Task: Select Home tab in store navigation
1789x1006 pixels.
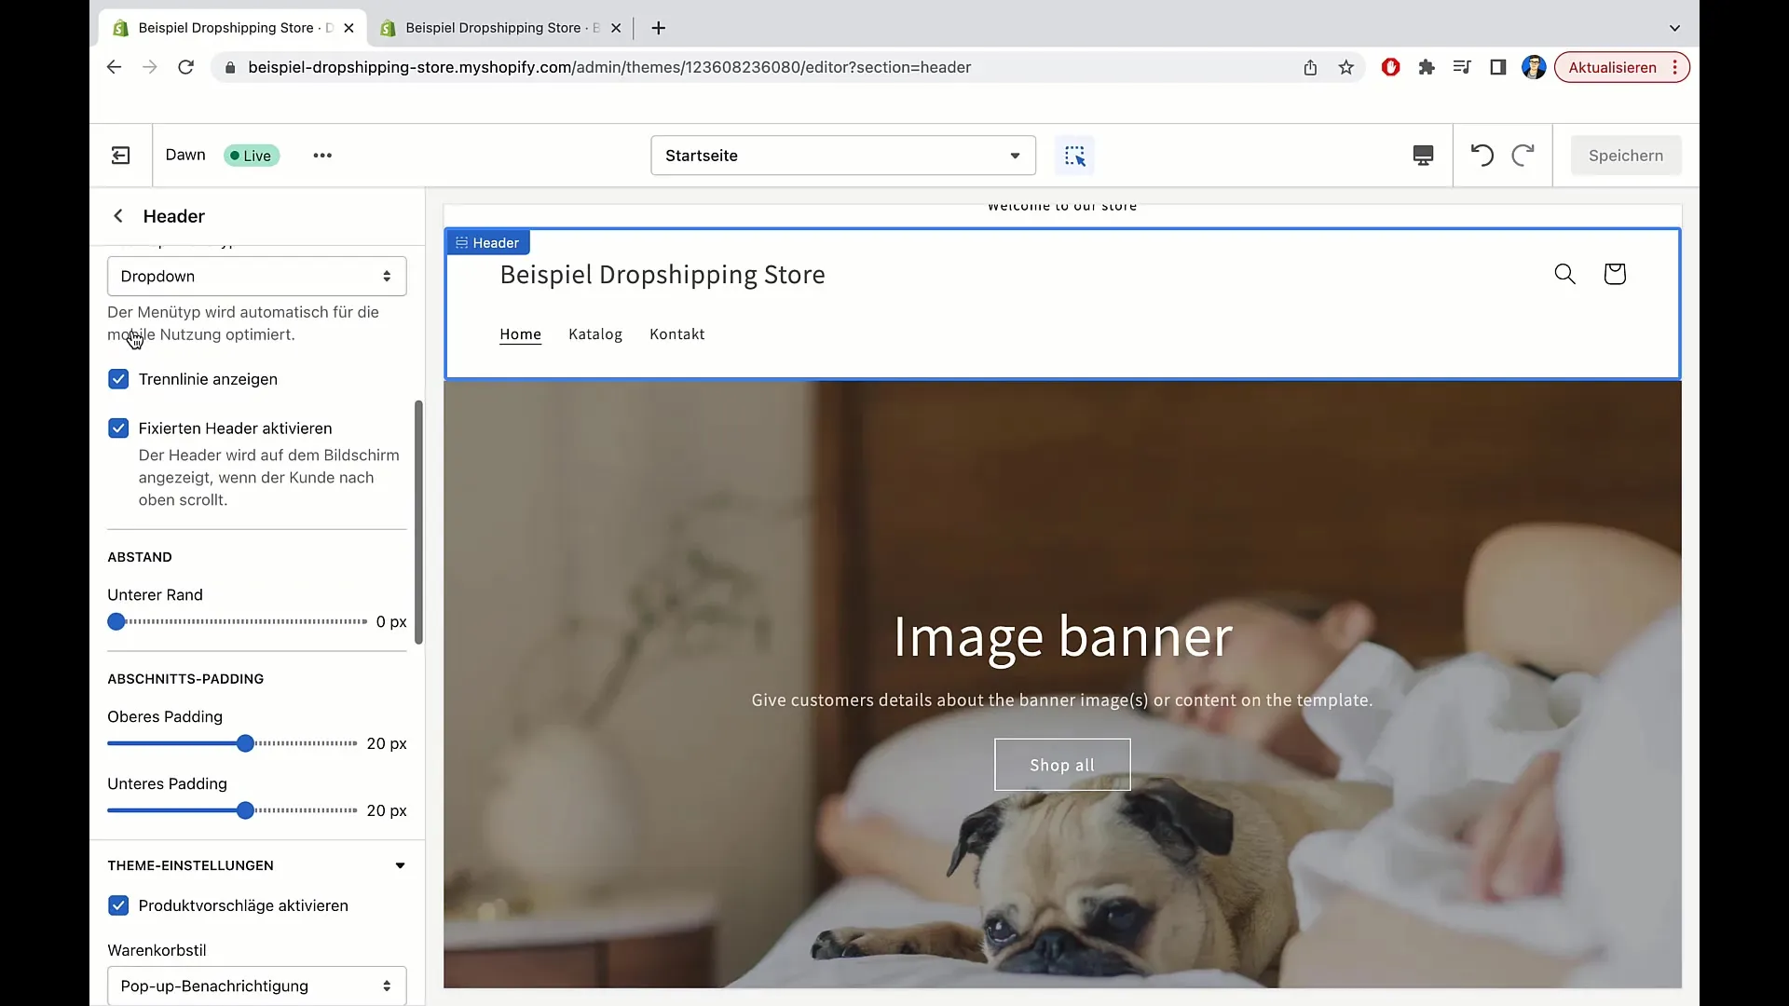Action: (x=520, y=334)
